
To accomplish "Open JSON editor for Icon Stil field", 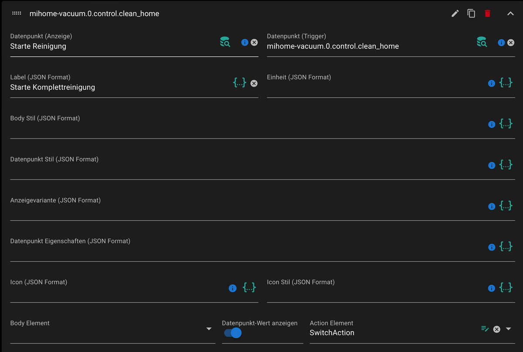I will tap(506, 288).
